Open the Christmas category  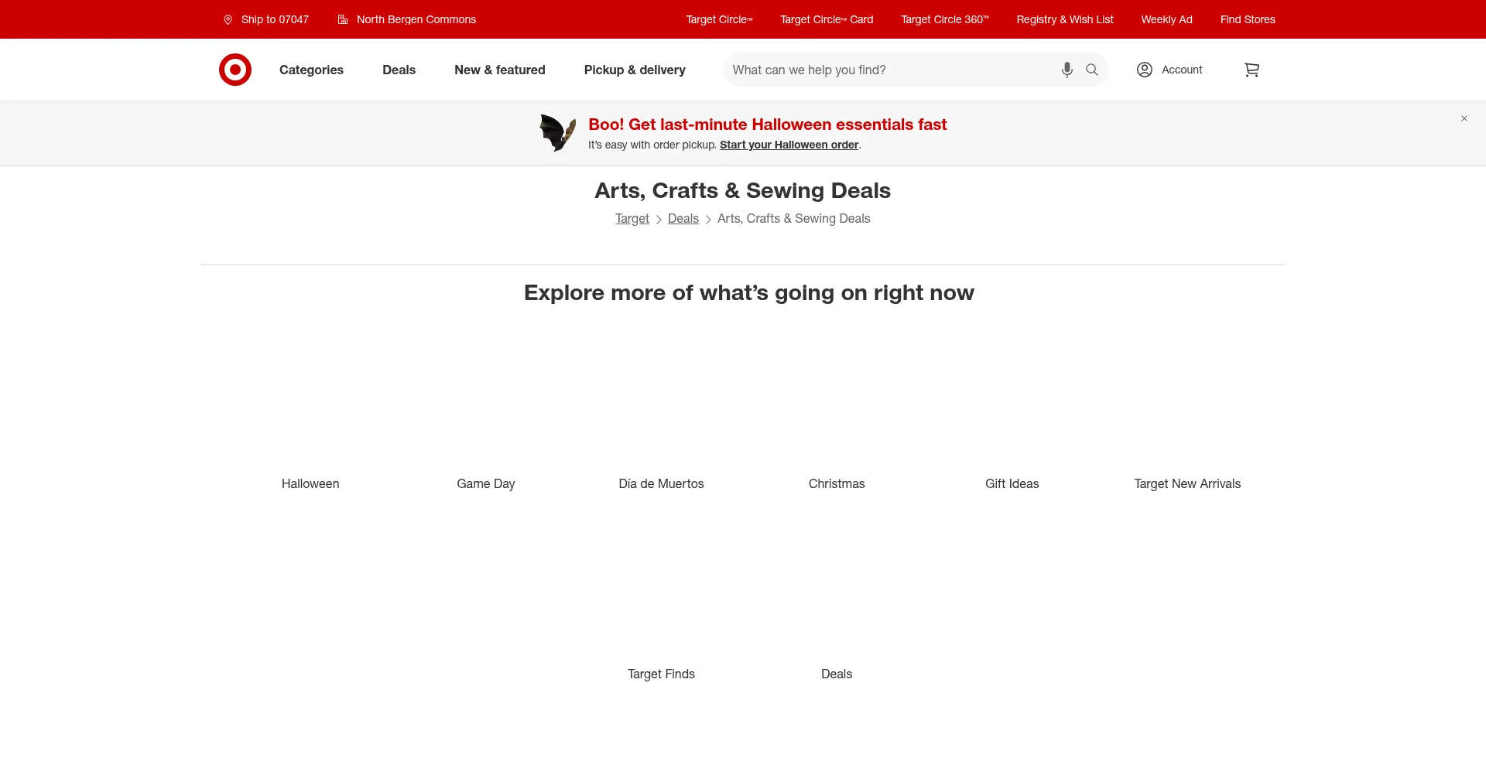[x=837, y=483]
